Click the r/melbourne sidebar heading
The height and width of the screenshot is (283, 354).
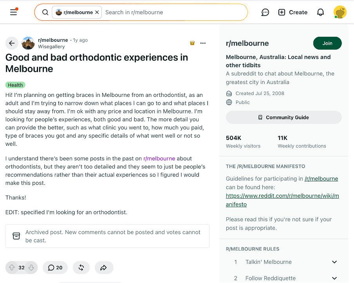pyautogui.click(x=247, y=43)
